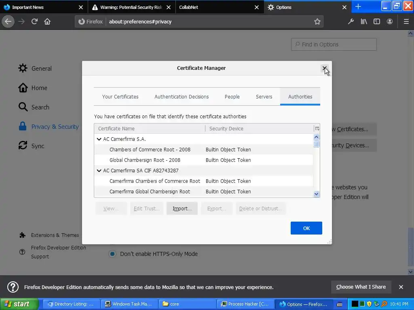Image resolution: width=414 pixels, height=310 pixels.
Task: Click the keyboard icon in the taskbar
Action: click(x=340, y=304)
